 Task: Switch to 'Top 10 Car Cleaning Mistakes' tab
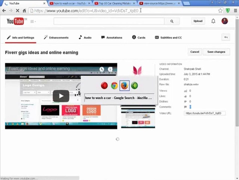[115, 3]
